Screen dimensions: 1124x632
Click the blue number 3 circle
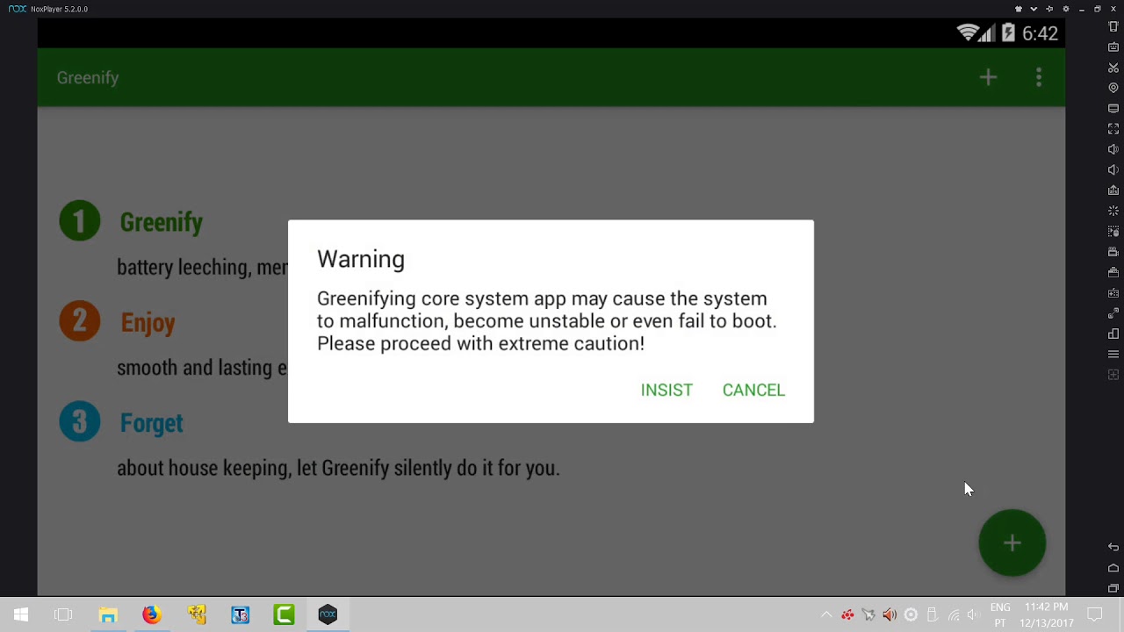(x=80, y=421)
